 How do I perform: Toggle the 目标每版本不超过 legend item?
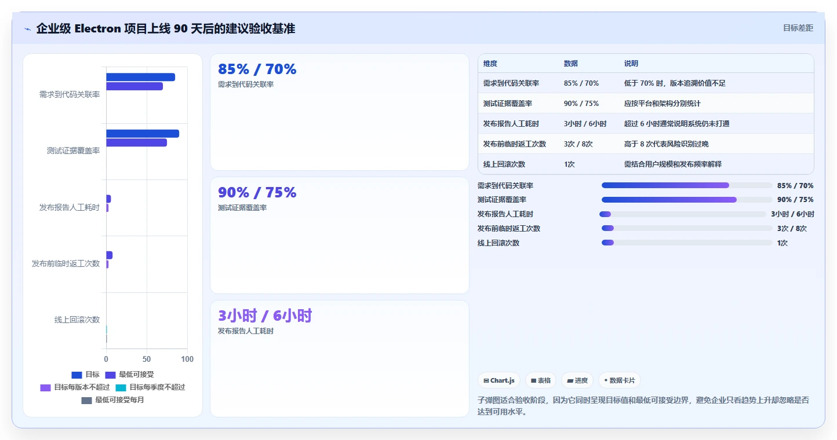[x=75, y=387]
